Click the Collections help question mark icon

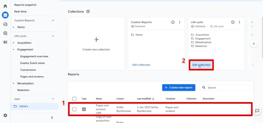(x=88, y=12)
